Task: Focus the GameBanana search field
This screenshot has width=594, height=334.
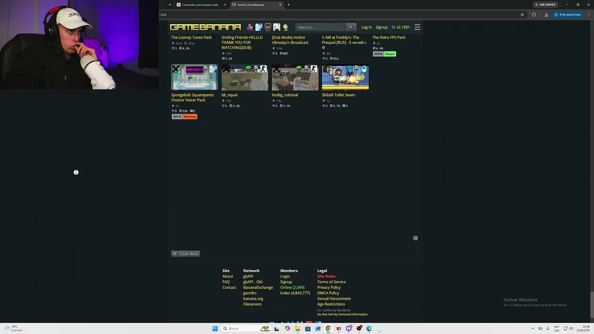Action: point(321,27)
